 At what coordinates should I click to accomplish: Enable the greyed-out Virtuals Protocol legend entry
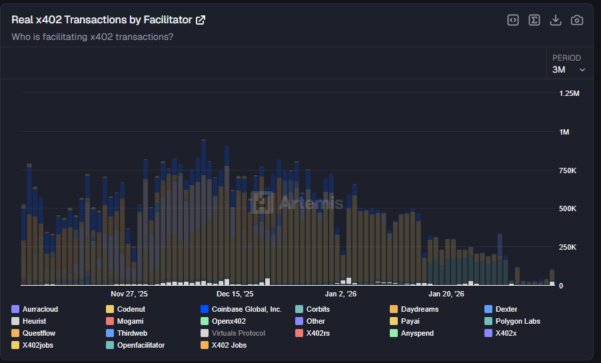coord(233,333)
